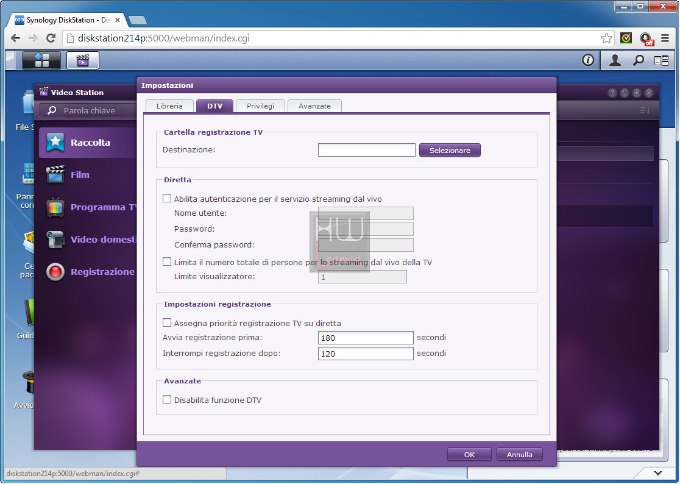Screen dimensions: 680x484
Task: Open the DSM widgets panel icon
Action: 661,61
